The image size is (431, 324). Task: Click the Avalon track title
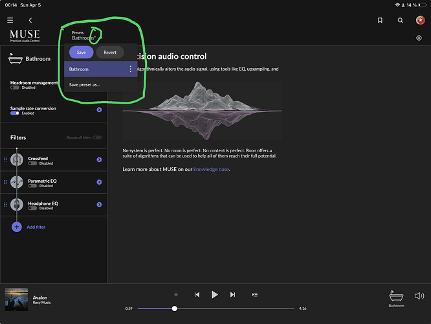[40, 297]
